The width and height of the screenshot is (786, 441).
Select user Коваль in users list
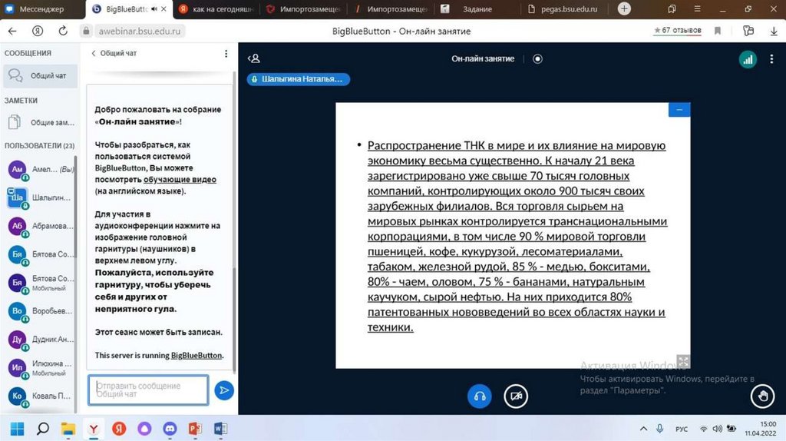click(40, 396)
